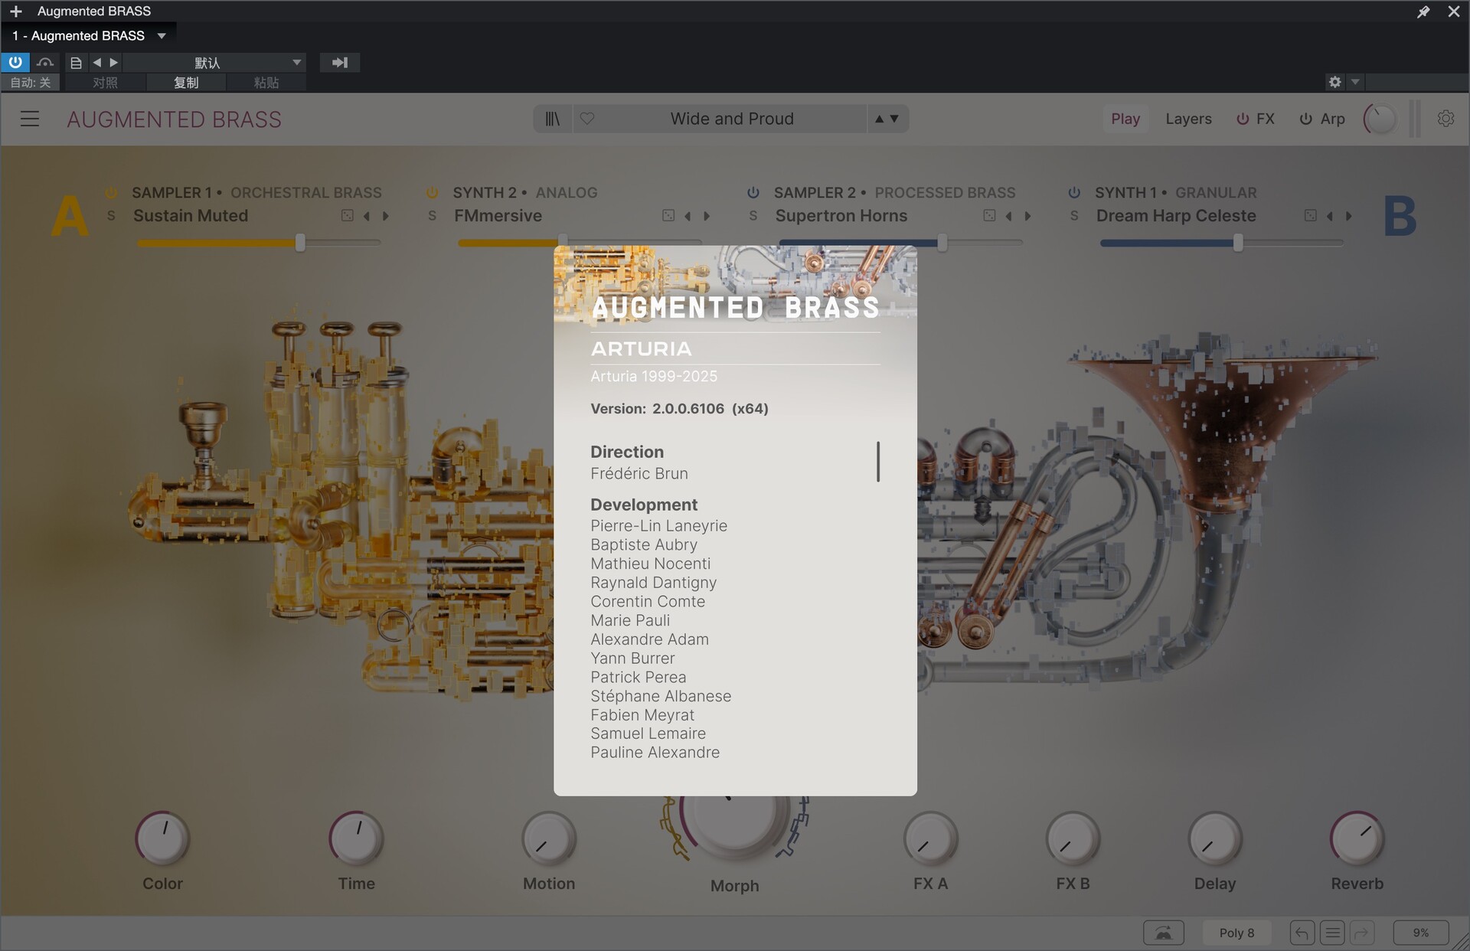Viewport: 1470px width, 951px height.
Task: Toggle Sampler 2 power button
Action: [753, 192]
